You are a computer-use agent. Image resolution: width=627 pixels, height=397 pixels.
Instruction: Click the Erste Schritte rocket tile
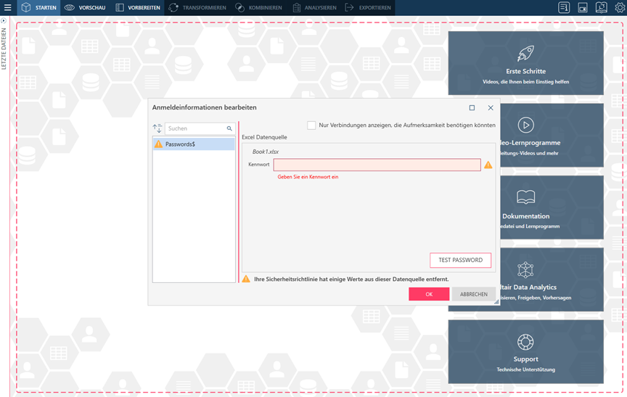point(525,62)
